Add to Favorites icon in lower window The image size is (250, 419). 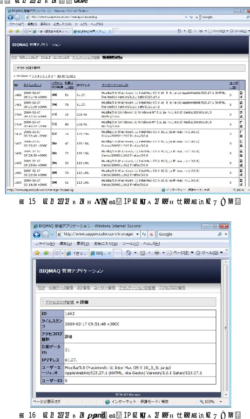(x=46, y=253)
